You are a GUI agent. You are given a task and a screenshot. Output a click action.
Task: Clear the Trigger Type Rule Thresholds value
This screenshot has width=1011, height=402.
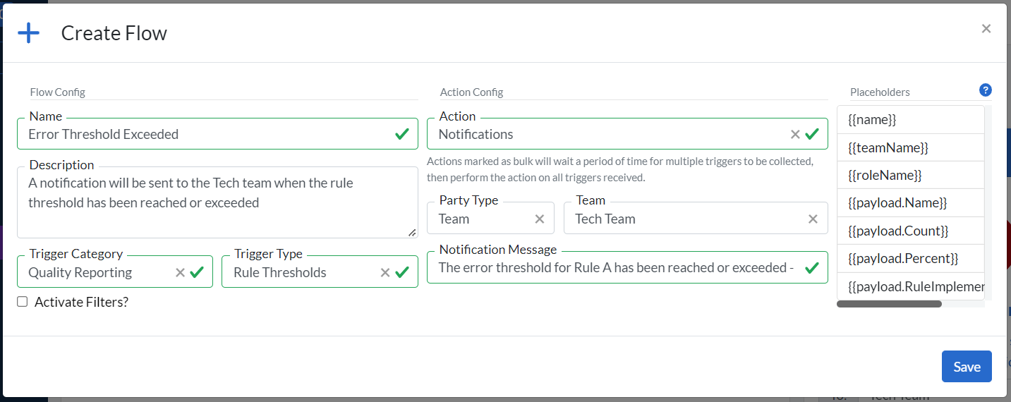pos(385,272)
